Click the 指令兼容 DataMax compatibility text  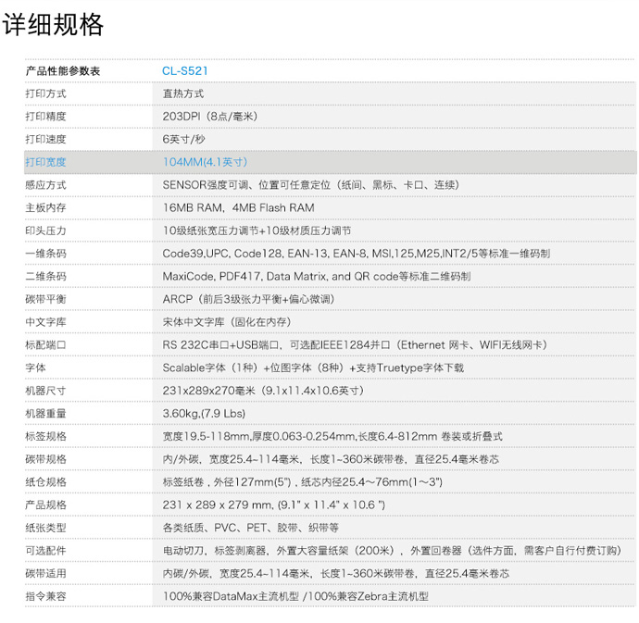click(x=295, y=596)
